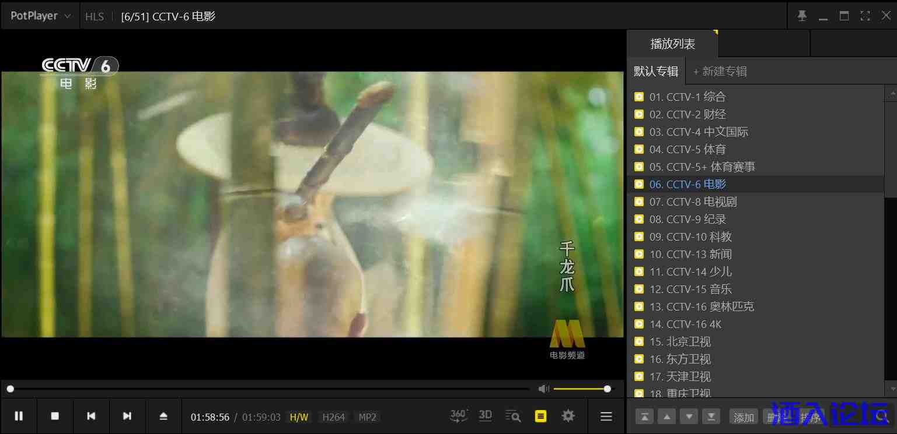897x434 pixels.
Task: Open the hamburger menu beside the gear
Action: click(x=606, y=416)
